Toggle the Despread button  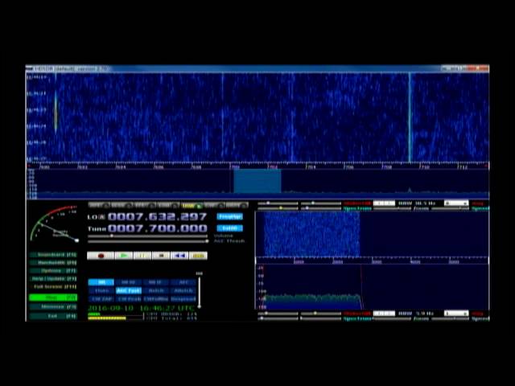click(x=183, y=299)
